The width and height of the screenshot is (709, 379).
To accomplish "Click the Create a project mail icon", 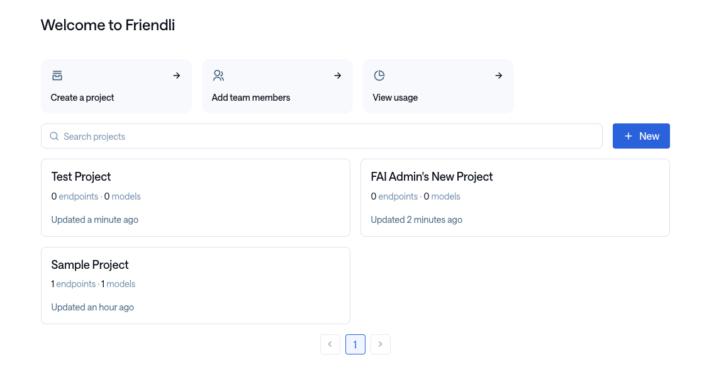I will coord(57,75).
